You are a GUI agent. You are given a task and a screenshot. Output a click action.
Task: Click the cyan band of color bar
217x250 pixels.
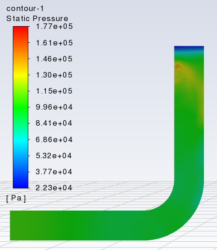[x=21, y=139]
